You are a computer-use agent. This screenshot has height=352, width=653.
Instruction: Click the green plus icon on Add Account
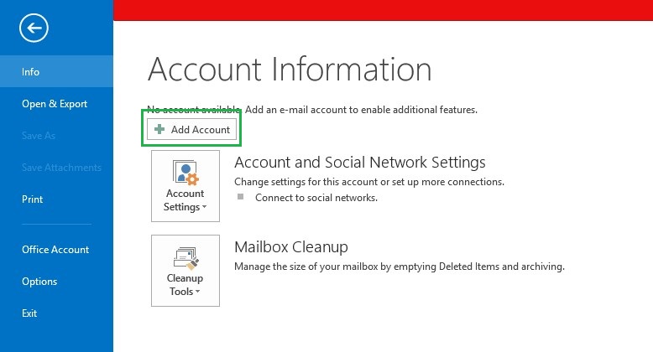159,129
